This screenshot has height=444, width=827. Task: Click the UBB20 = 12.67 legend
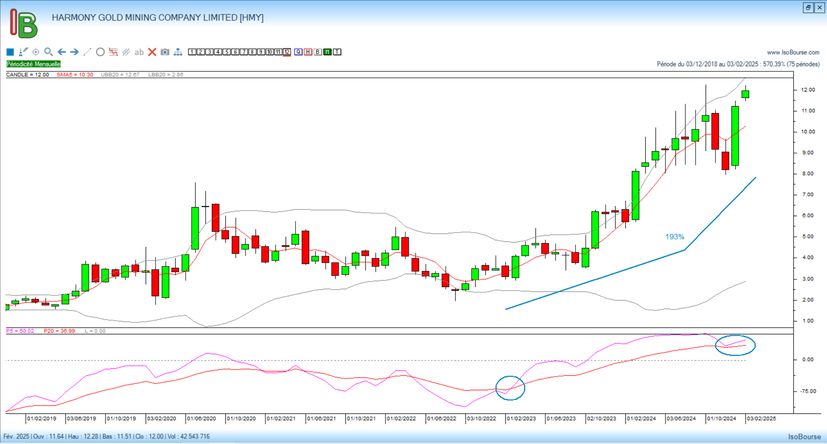[x=120, y=75]
